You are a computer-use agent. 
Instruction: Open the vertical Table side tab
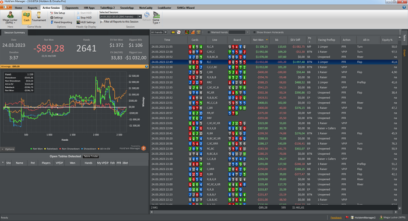405,38
